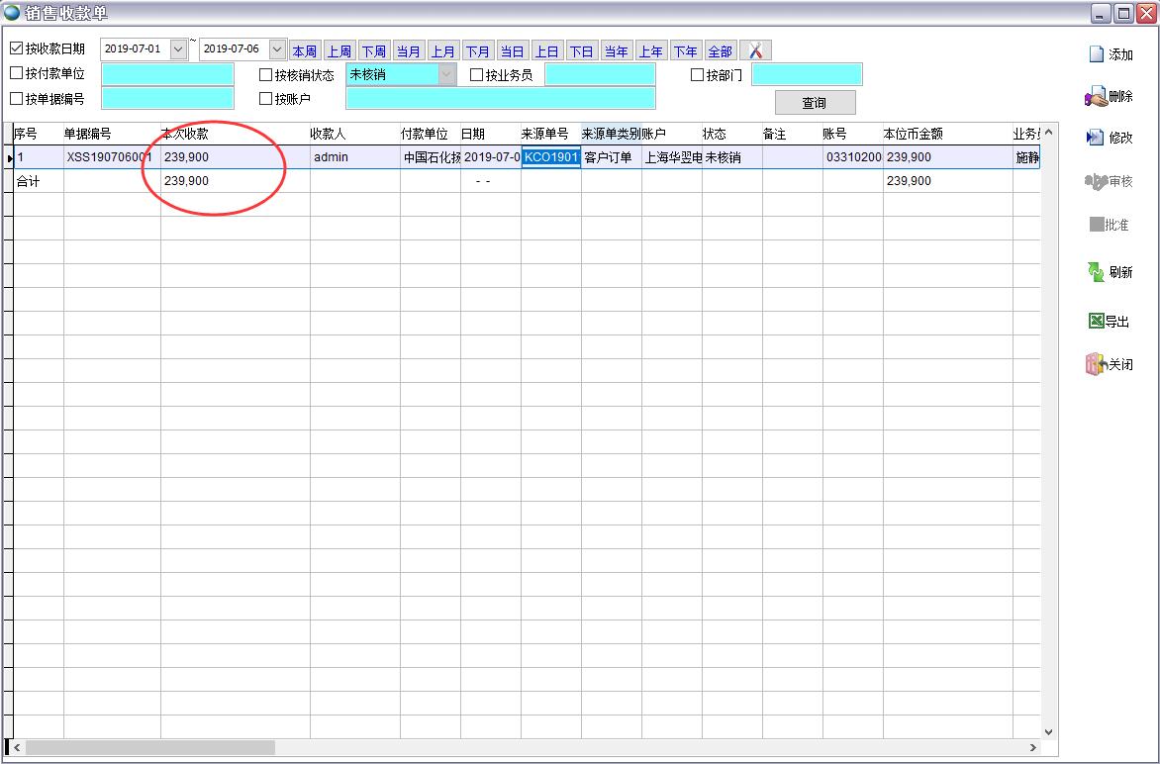Click the 关闭 (Close) door icon
Screen dimensions: 1160x764
[1096, 364]
